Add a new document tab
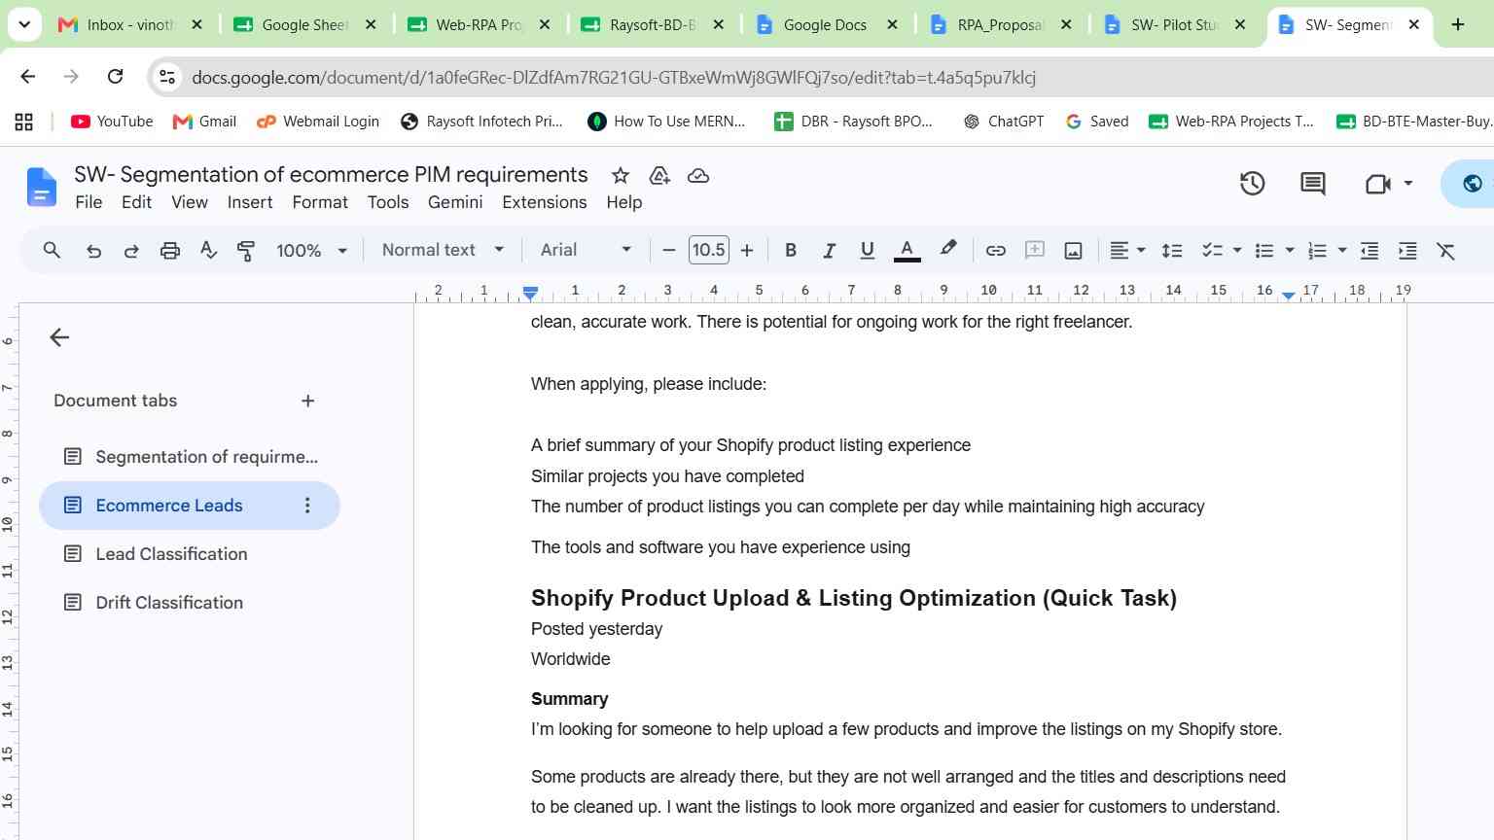Screen dimensions: 1494x840 click(307, 401)
